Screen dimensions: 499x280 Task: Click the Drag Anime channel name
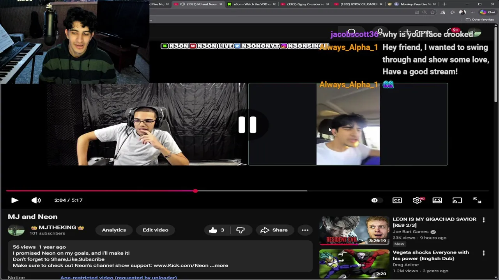click(x=405, y=265)
